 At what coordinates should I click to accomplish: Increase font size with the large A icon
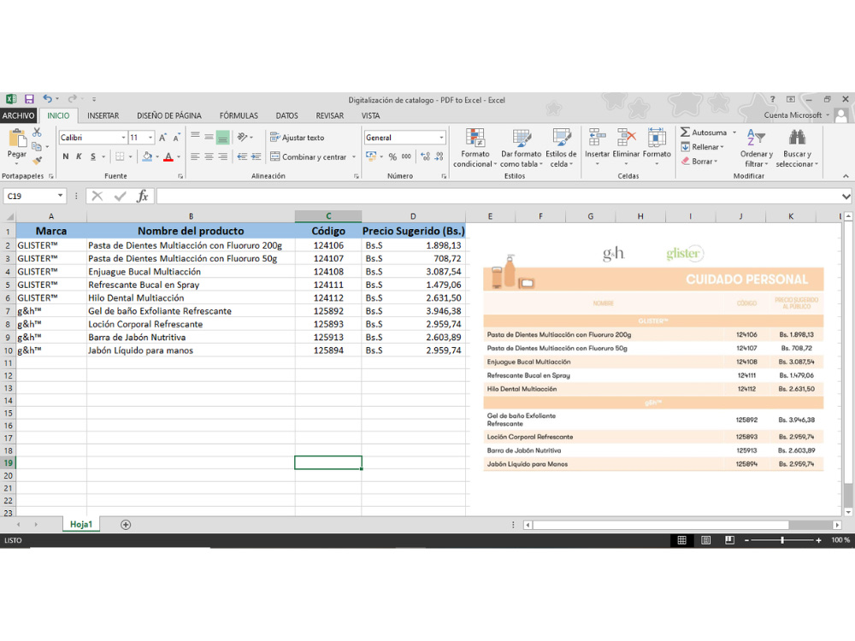162,138
